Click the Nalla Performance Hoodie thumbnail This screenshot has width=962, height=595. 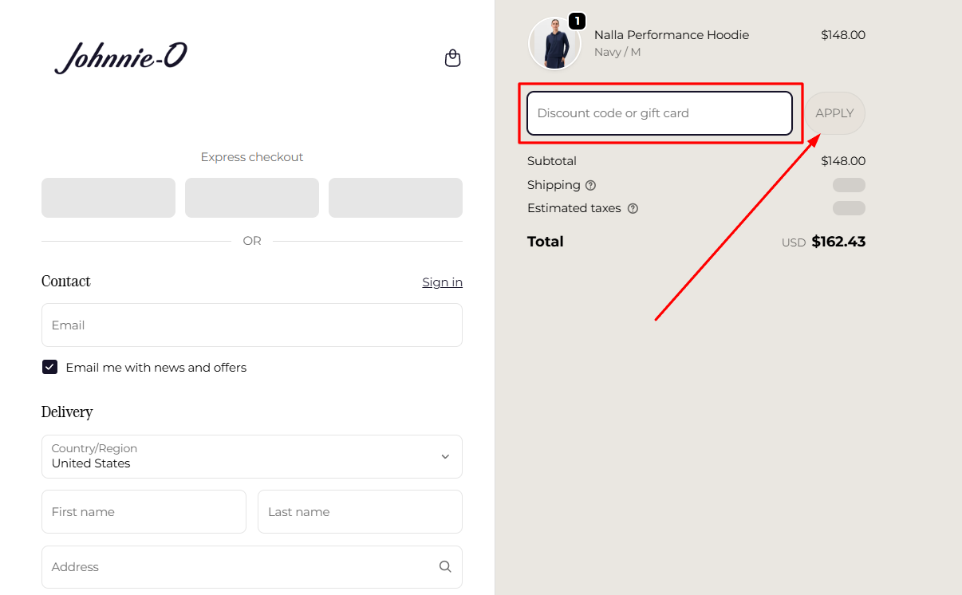pos(554,43)
